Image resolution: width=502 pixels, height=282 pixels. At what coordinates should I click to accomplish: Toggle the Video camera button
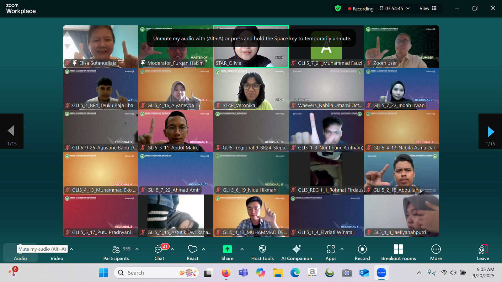tap(57, 253)
